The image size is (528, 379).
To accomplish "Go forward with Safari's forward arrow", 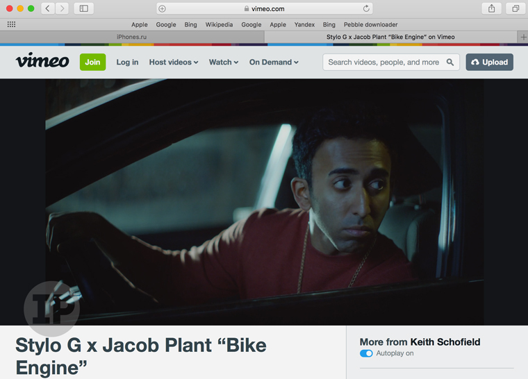I will pos(62,8).
